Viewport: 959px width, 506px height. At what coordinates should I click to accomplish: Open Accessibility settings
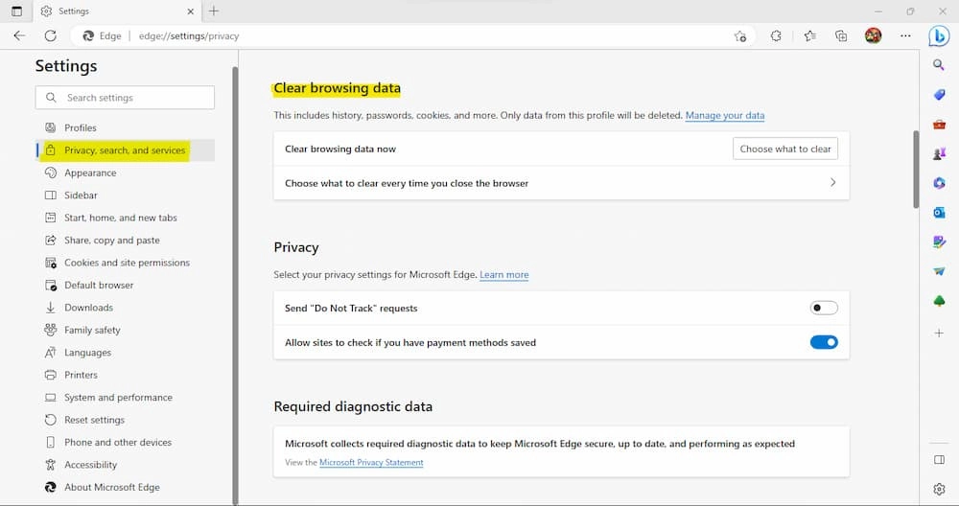point(126,465)
